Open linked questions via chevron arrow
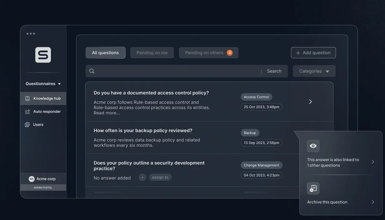This screenshot has width=385, height=220. point(373,162)
